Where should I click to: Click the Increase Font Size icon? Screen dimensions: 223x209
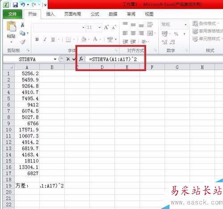point(106,27)
